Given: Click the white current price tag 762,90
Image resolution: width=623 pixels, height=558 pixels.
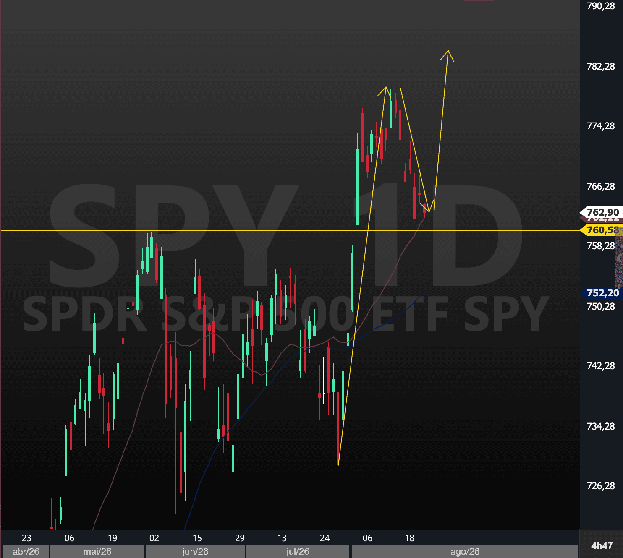Looking at the screenshot, I should point(601,212).
